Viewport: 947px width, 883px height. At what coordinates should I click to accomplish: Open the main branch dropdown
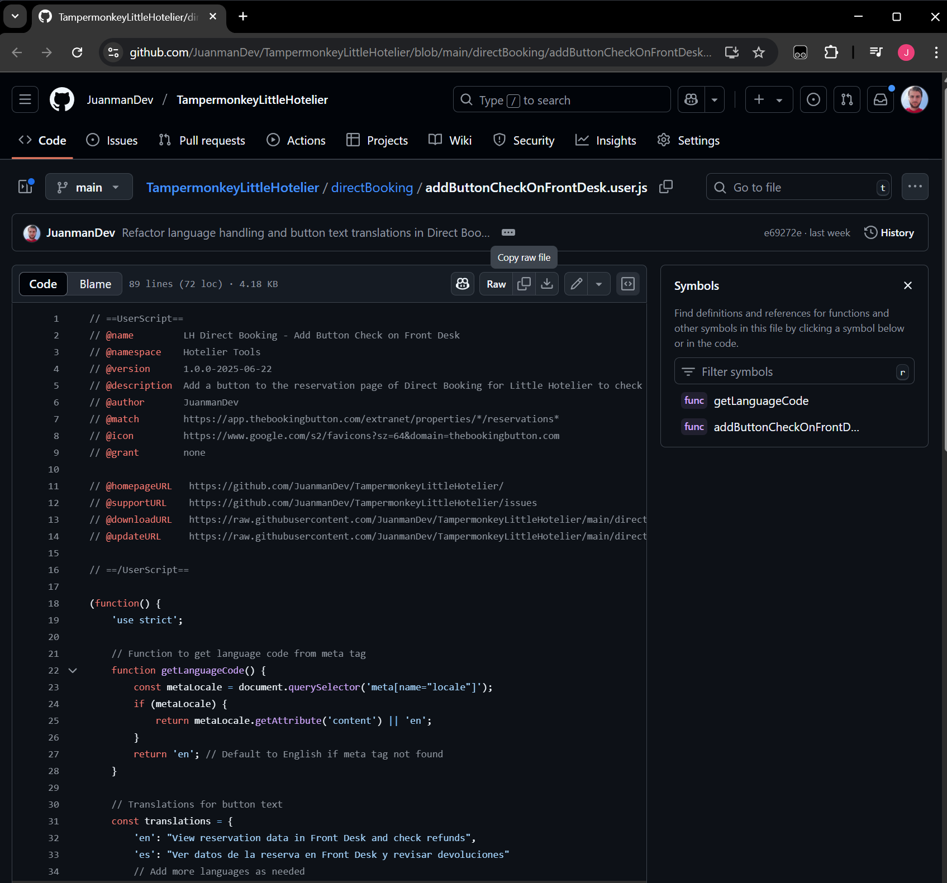point(89,187)
